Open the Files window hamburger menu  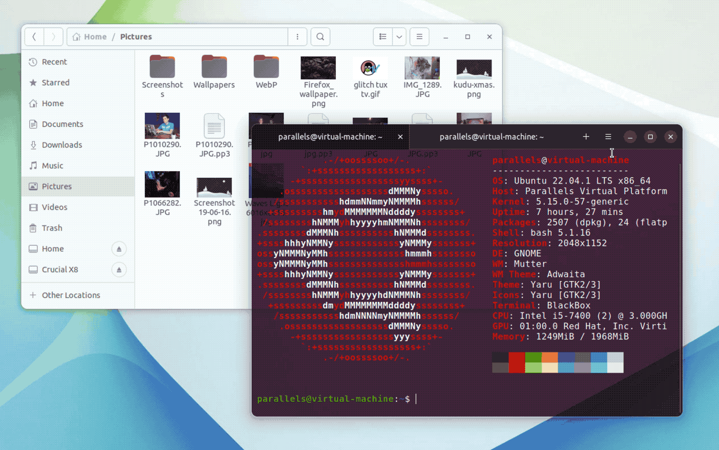point(420,37)
